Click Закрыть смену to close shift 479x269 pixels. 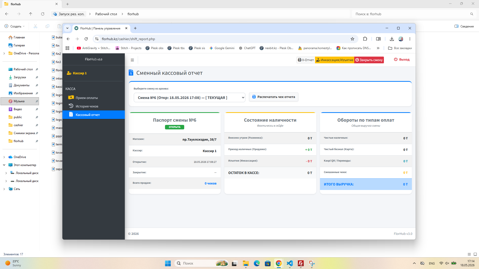tap(369, 60)
